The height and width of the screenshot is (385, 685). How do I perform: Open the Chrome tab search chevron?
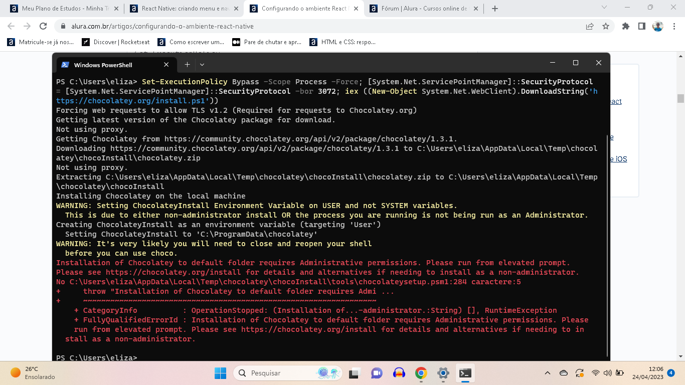pos(604,8)
